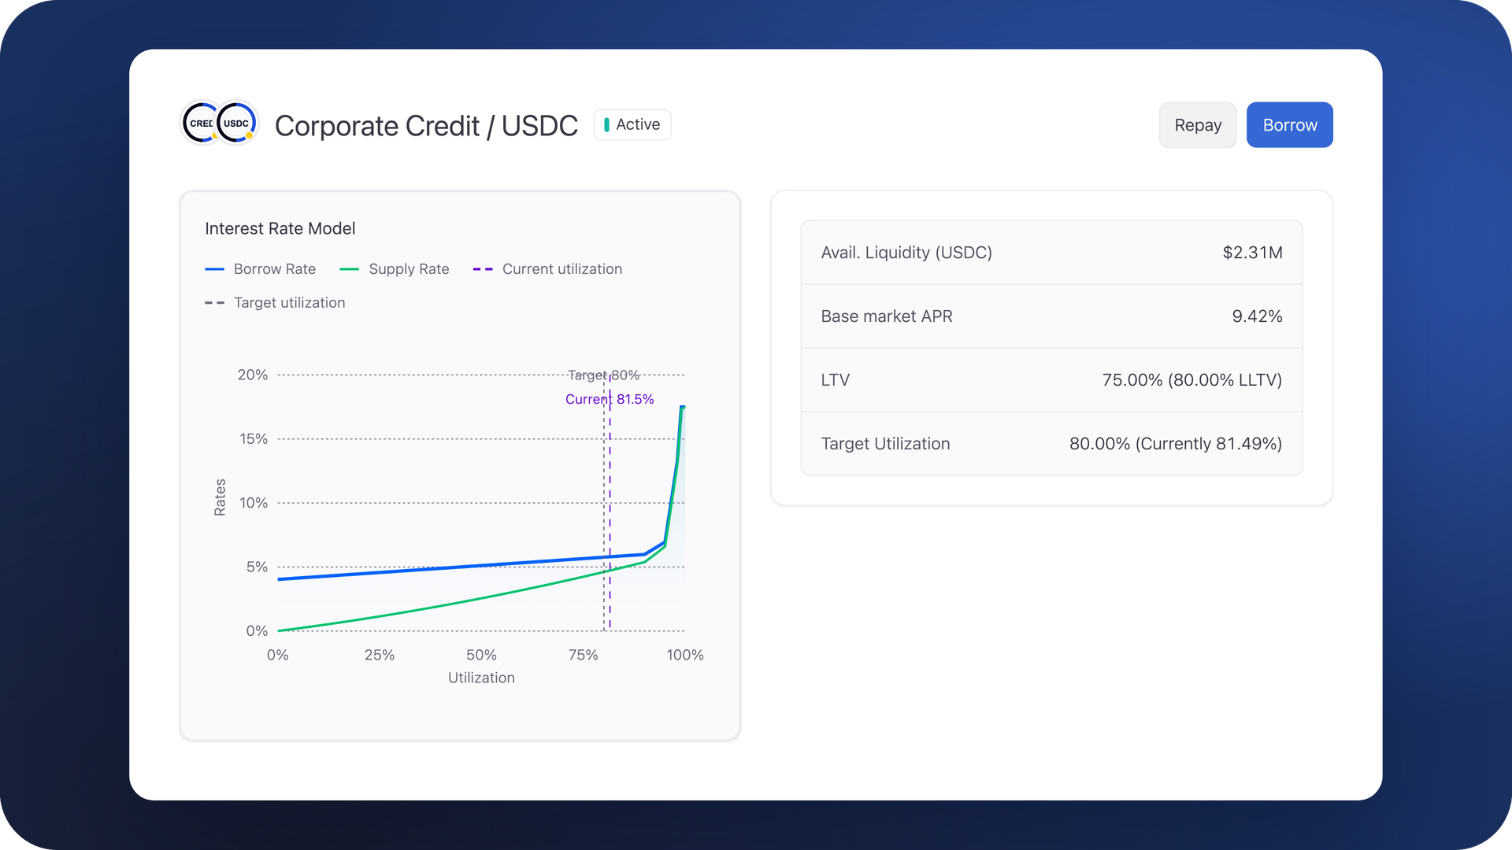Click the Interest Rate Model heading
This screenshot has height=850, width=1512.
point(280,228)
